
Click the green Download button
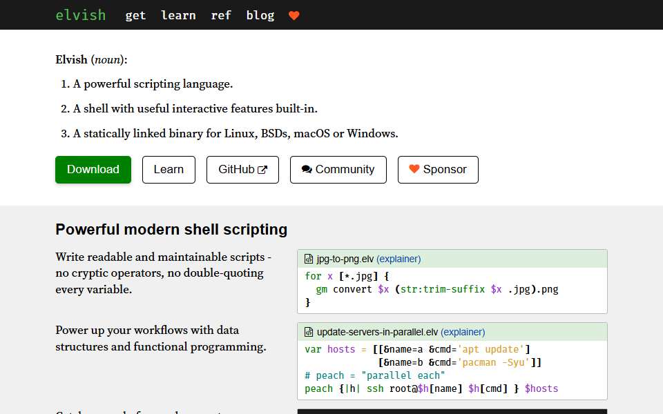tap(93, 170)
